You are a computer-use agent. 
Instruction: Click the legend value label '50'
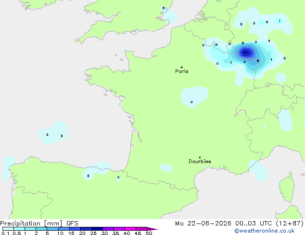(x=149, y=233)
